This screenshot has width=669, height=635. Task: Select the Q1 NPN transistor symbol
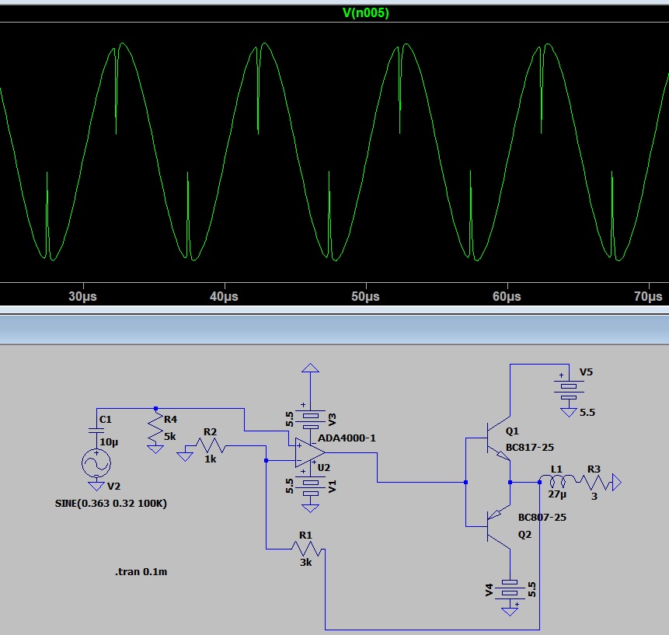[497, 438]
